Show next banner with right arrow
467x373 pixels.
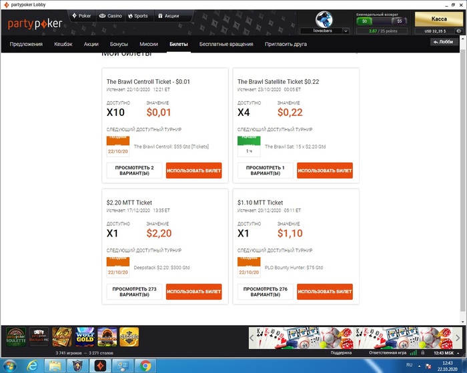click(458, 338)
